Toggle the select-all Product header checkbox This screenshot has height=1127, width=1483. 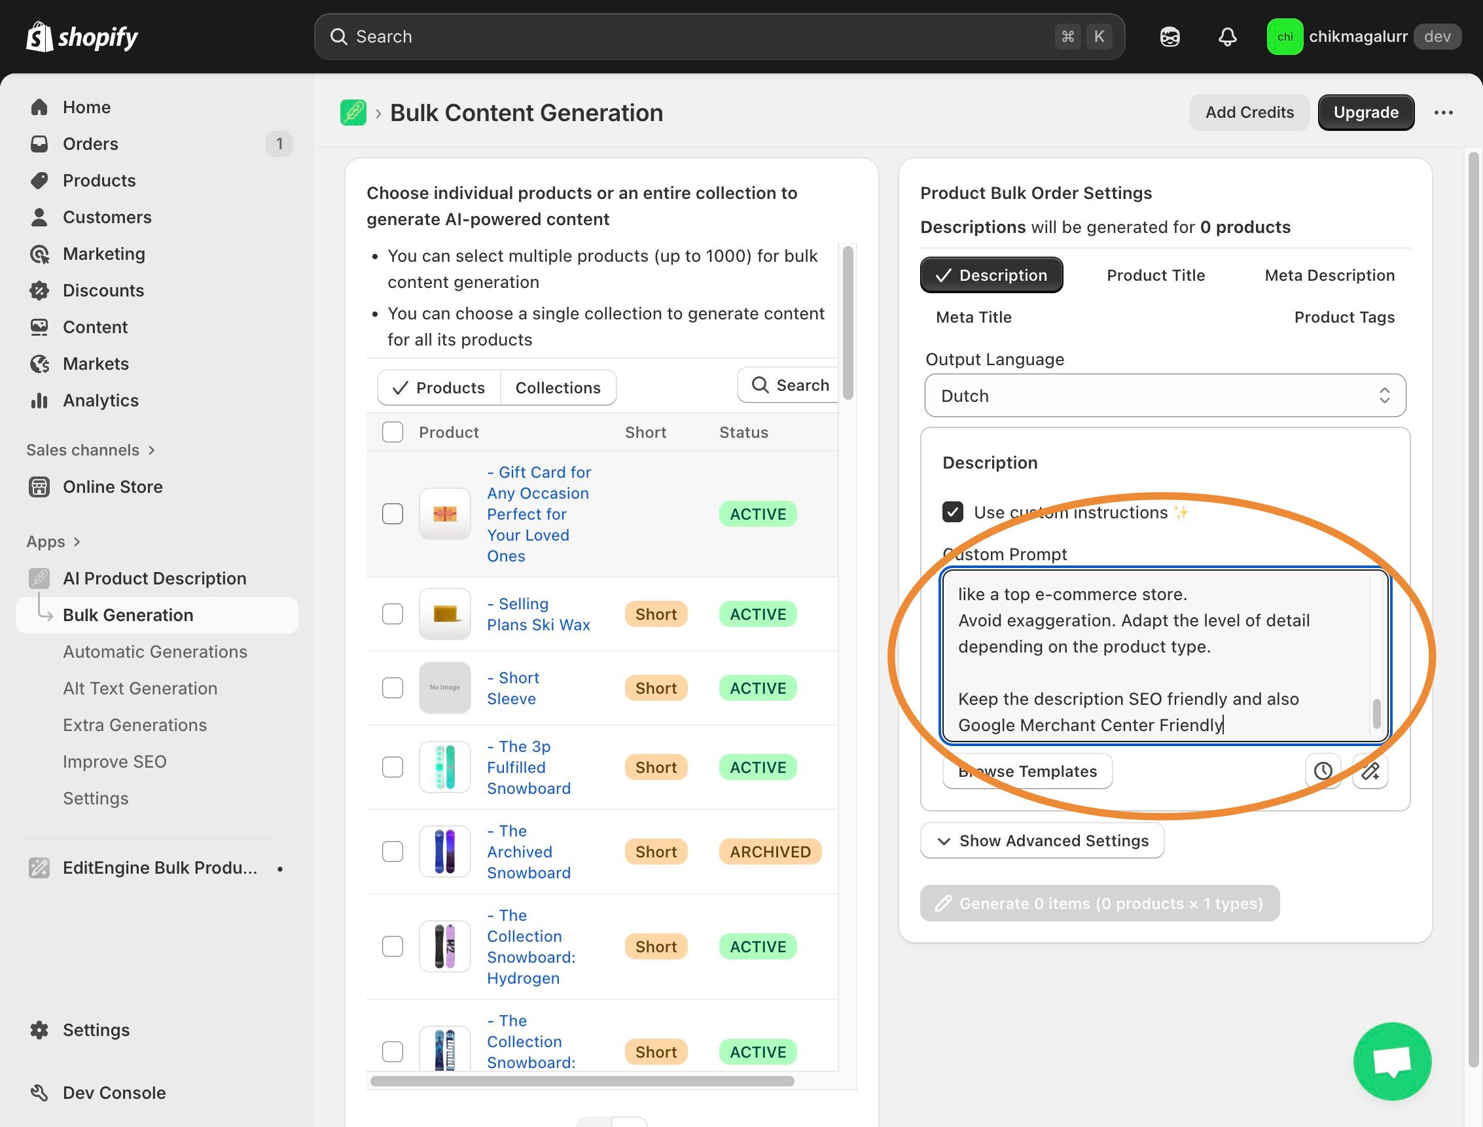[x=393, y=432]
